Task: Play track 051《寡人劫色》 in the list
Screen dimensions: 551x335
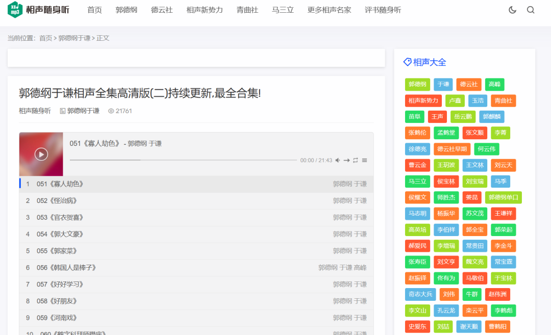Action: [196, 184]
